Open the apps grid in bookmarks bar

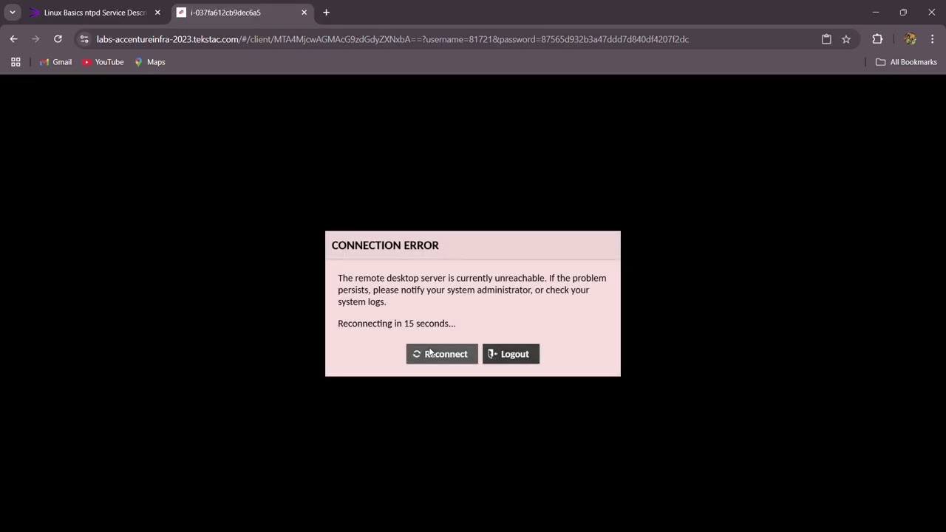[16, 62]
